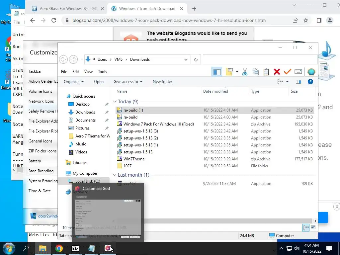Click the Chrome share page icon

pyautogui.click(x=295, y=20)
